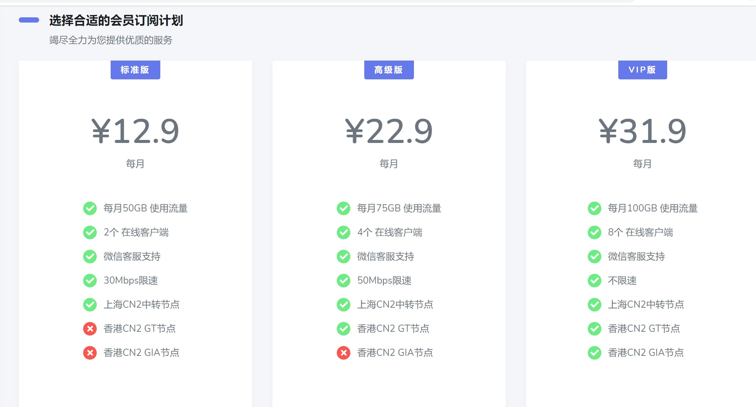Click green check beside 30Mbps限速

pyautogui.click(x=90, y=281)
